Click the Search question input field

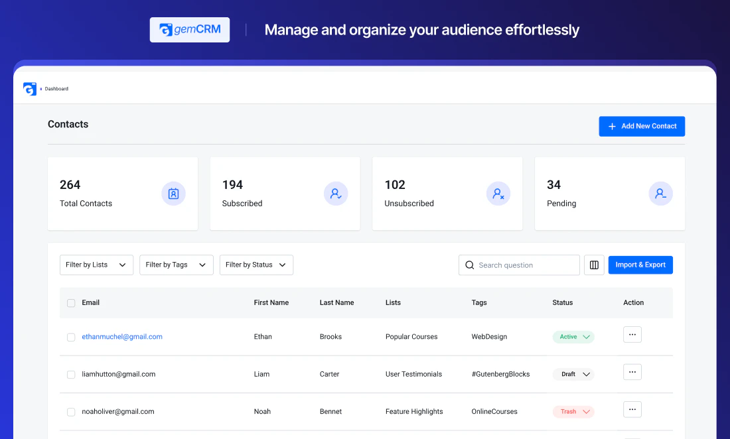pos(519,265)
